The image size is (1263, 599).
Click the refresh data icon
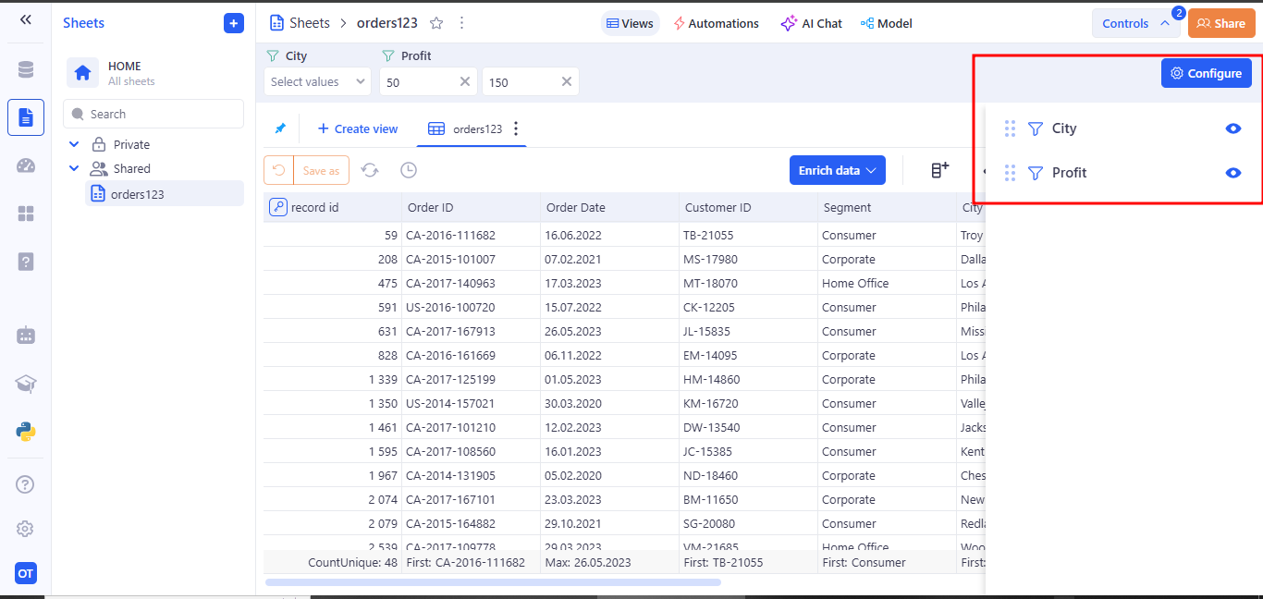(x=370, y=170)
